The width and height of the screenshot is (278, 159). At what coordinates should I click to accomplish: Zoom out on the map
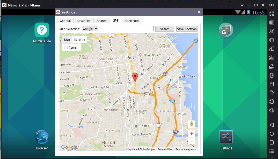(192, 141)
